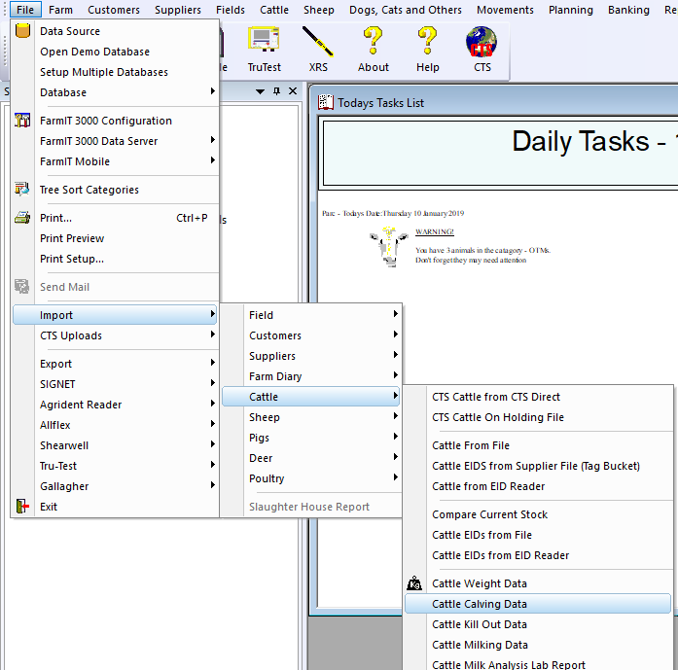Image resolution: width=678 pixels, height=670 pixels.
Task: Open the Farm menu
Action: 60,10
